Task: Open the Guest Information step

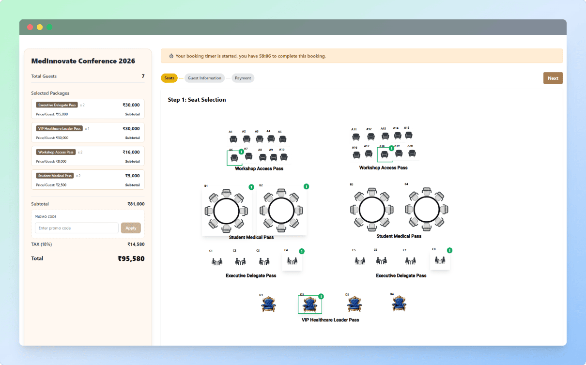Action: 204,78
